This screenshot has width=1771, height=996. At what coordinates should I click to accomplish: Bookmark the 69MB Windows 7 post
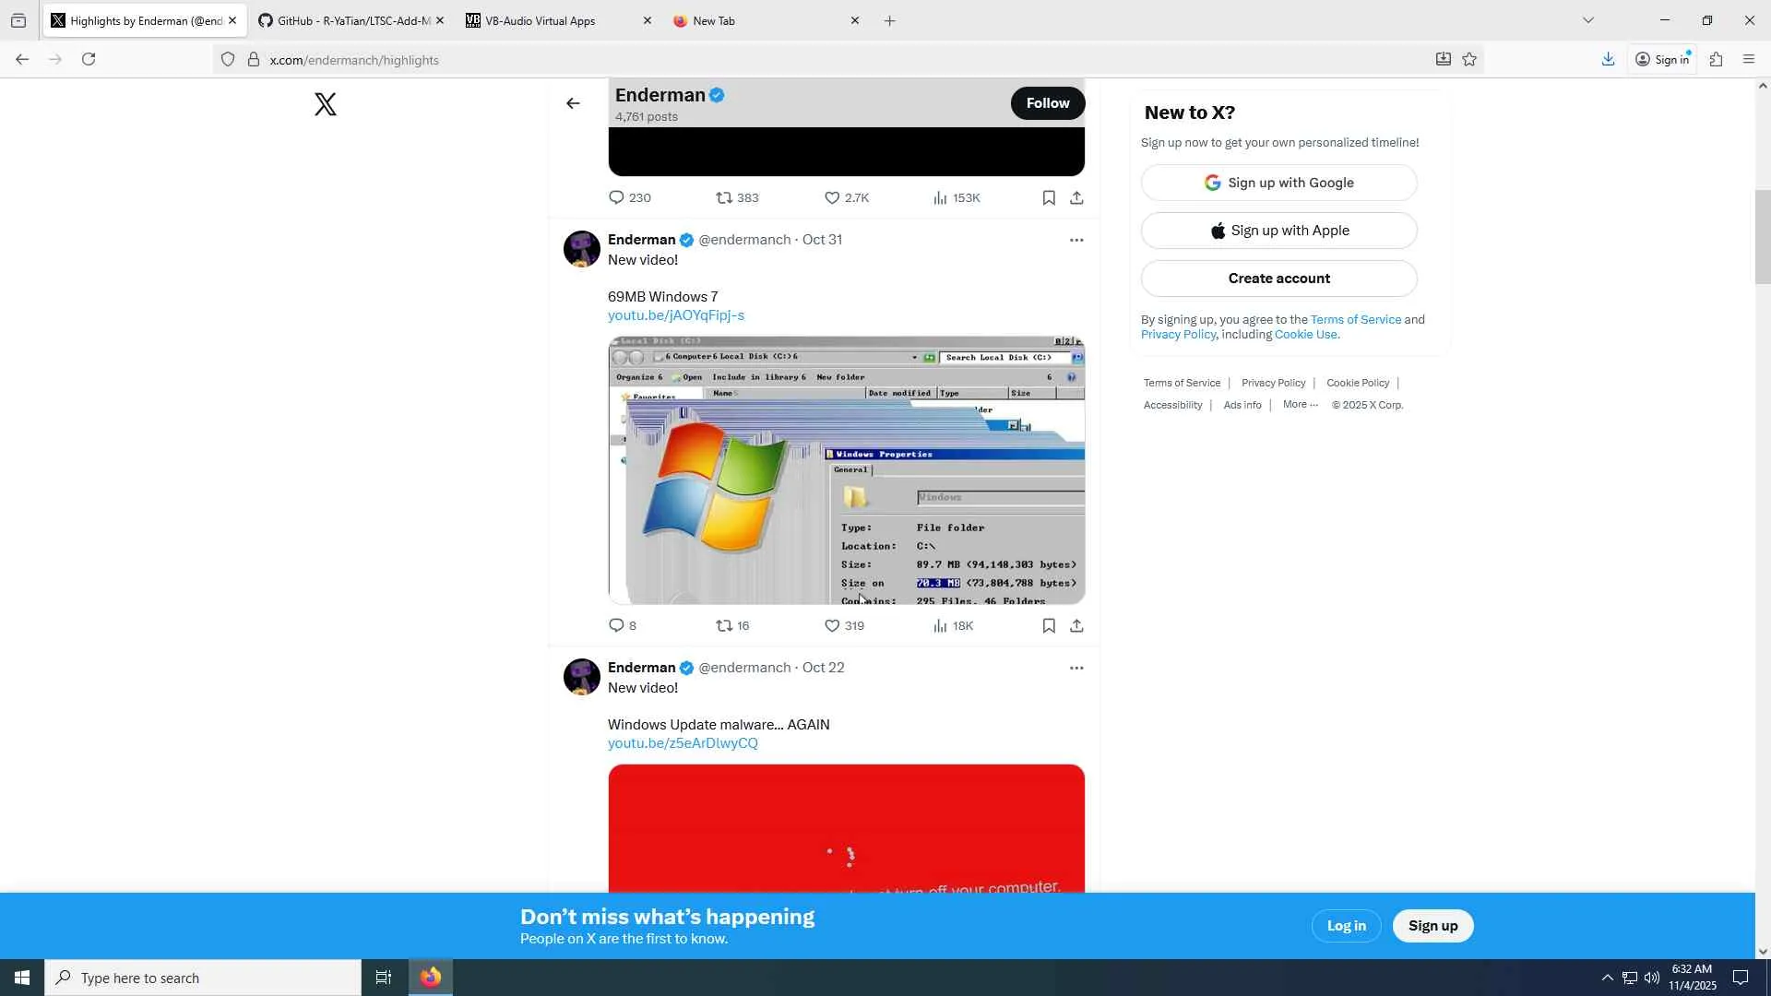(1049, 626)
